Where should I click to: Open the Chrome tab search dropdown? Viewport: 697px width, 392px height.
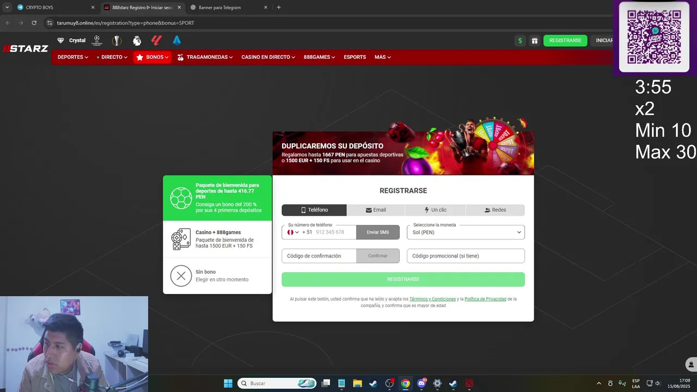click(7, 8)
